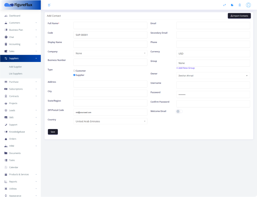Click the Accounting calculator icon
The image size is (257, 197).
6,44
